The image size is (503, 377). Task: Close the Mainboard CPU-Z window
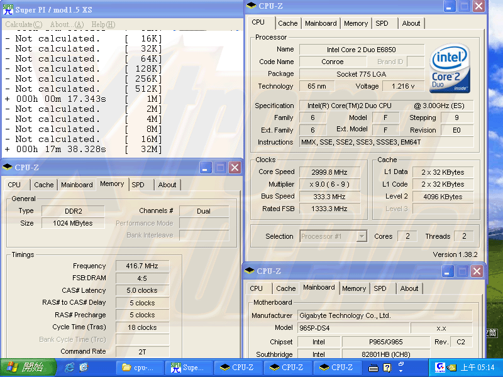click(477, 271)
